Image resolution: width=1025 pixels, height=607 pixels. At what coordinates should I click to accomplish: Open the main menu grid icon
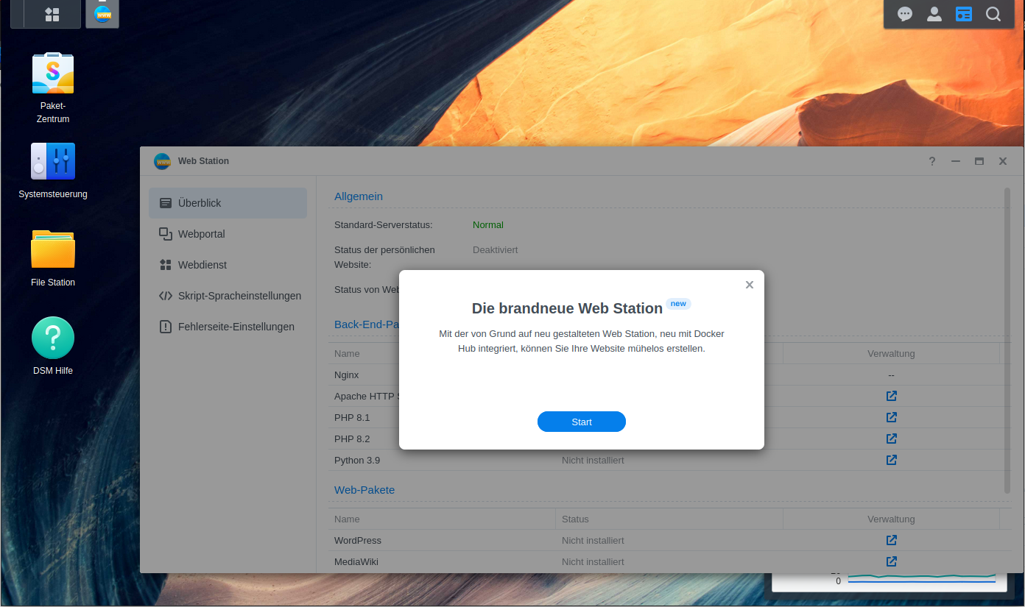point(52,14)
